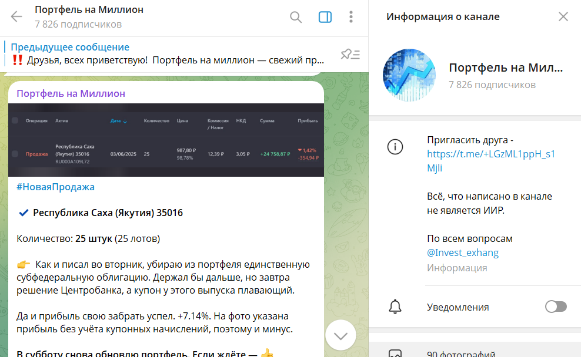Click the text Всё, что написано в канале
The image size is (581, 357).
click(x=489, y=197)
